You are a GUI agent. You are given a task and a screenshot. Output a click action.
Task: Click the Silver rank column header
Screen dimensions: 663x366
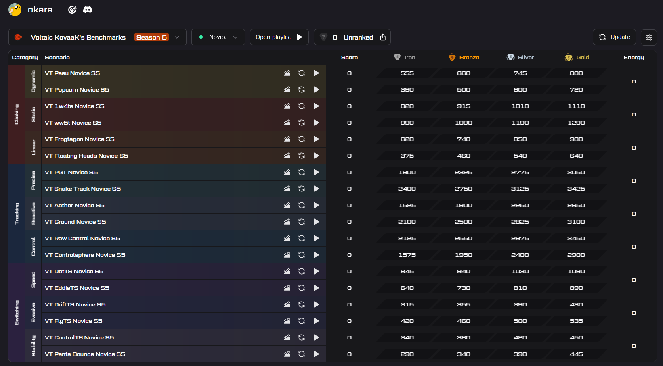pyautogui.click(x=520, y=57)
